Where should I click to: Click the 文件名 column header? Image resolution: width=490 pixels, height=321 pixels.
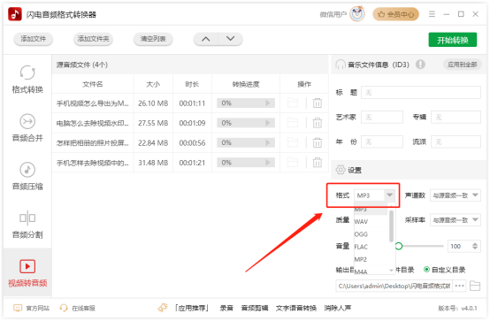click(x=93, y=84)
